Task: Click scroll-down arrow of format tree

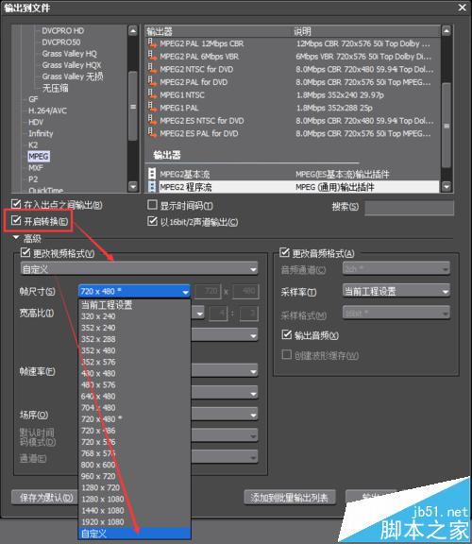Action: [133, 187]
